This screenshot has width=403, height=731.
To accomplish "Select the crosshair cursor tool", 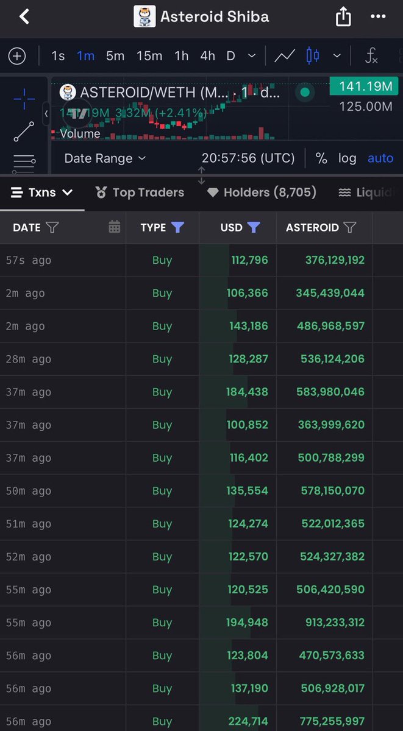I will [x=24, y=99].
